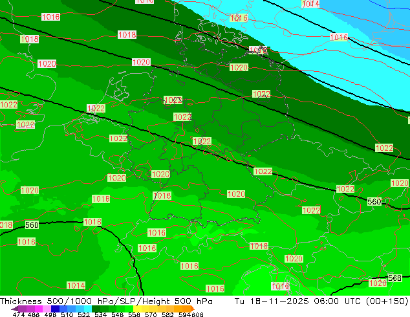
Task: Click the legend value 510
Action: 67,314
